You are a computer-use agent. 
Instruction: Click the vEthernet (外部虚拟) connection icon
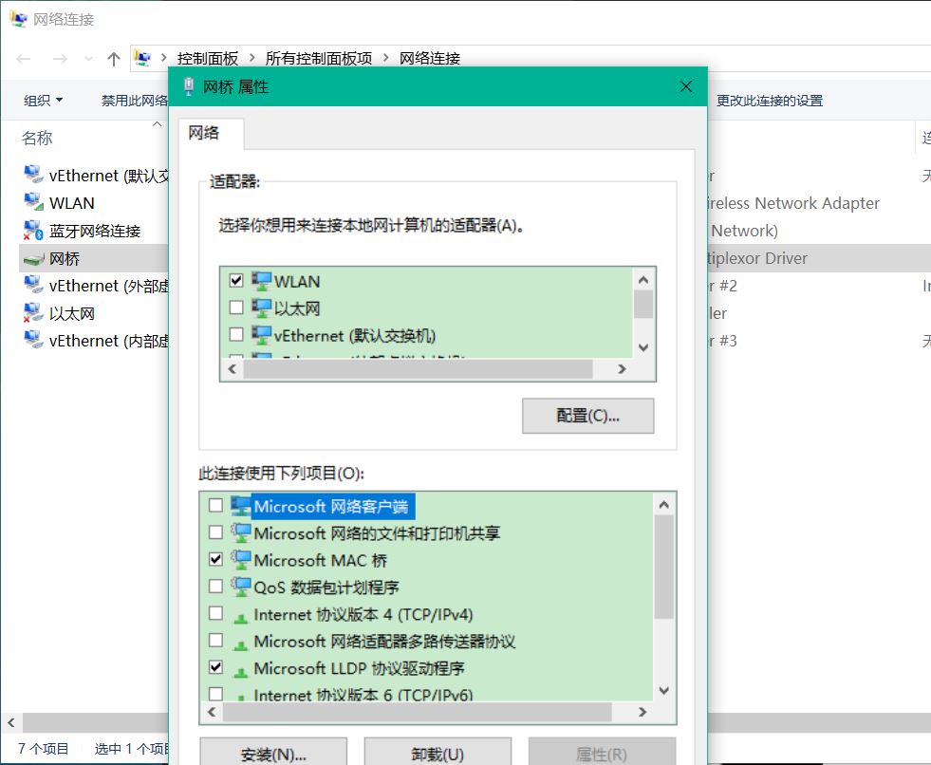pyautogui.click(x=33, y=286)
